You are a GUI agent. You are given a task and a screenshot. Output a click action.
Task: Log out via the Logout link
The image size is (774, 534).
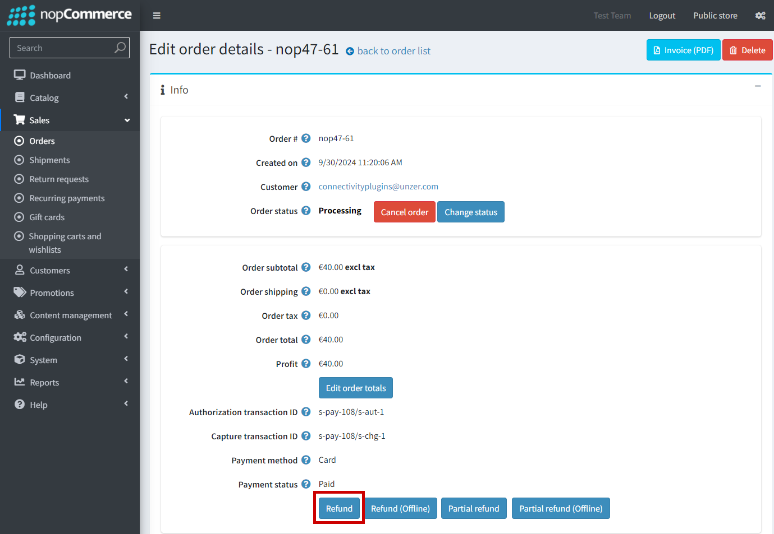pos(662,16)
